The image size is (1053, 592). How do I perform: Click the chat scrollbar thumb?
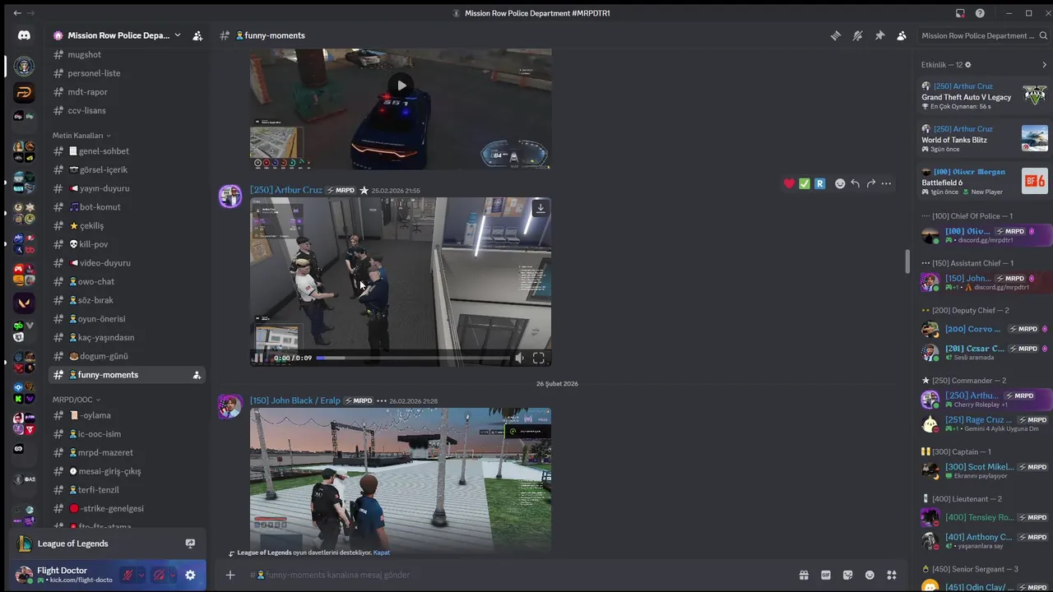907,261
